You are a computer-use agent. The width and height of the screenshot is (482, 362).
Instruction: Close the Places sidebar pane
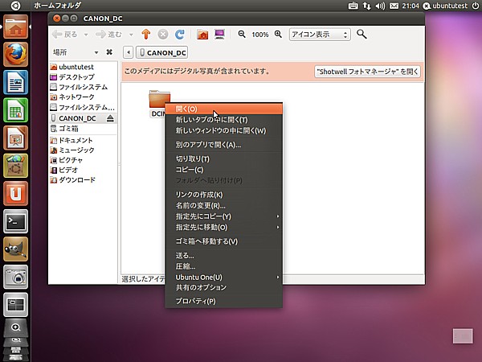(109, 52)
